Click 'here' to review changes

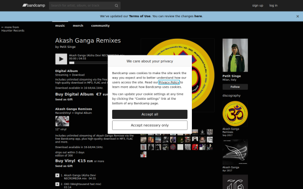(x=198, y=16)
